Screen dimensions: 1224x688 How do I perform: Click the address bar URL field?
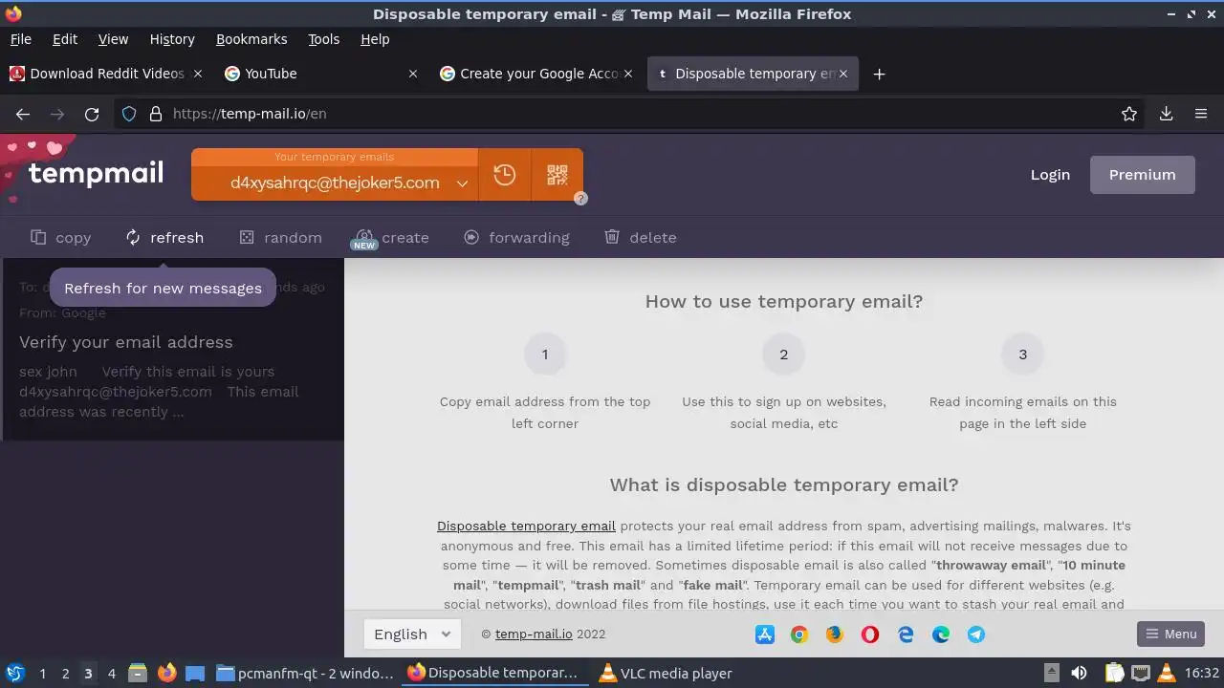pos(631,114)
